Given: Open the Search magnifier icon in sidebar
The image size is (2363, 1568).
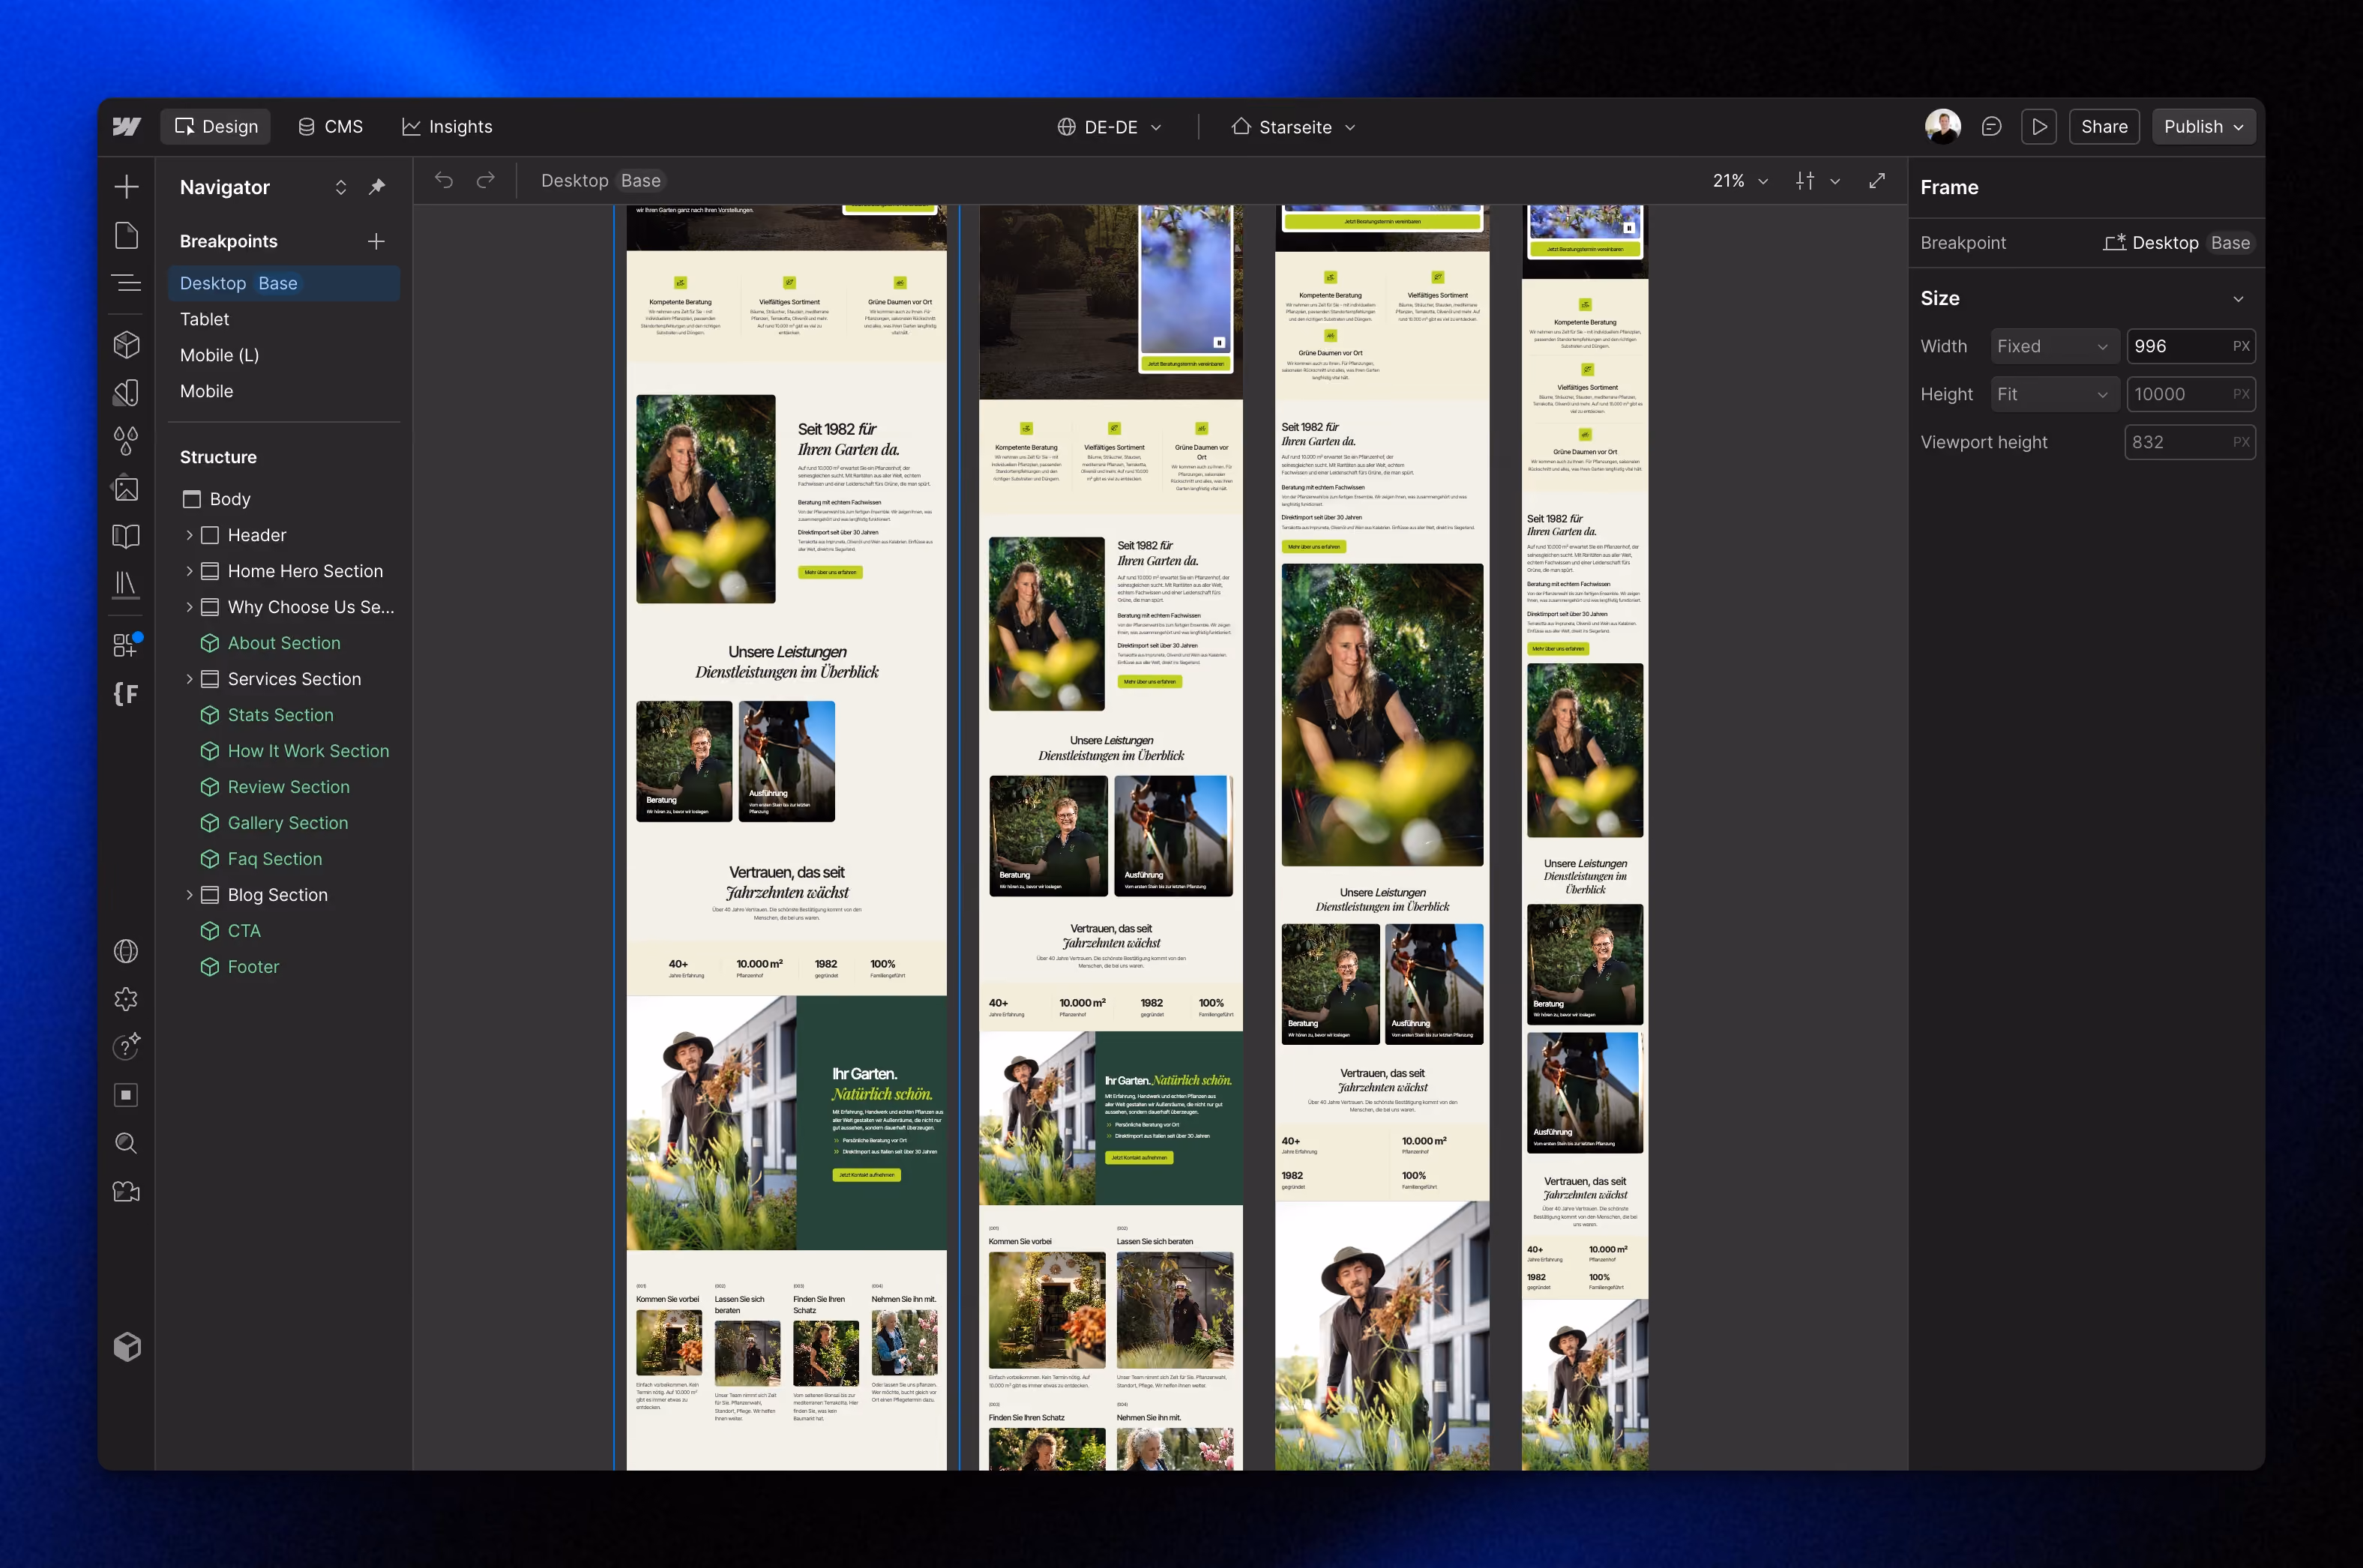Looking at the screenshot, I should 126,1143.
